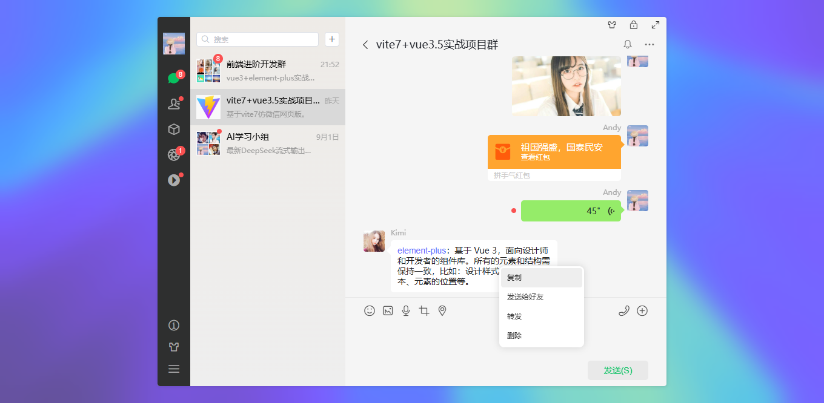Click the voice message microphone icon
Image resolution: width=824 pixels, height=403 pixels.
point(406,310)
